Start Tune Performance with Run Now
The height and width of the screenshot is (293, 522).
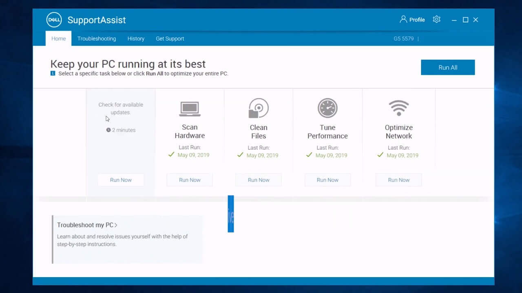[327, 179]
